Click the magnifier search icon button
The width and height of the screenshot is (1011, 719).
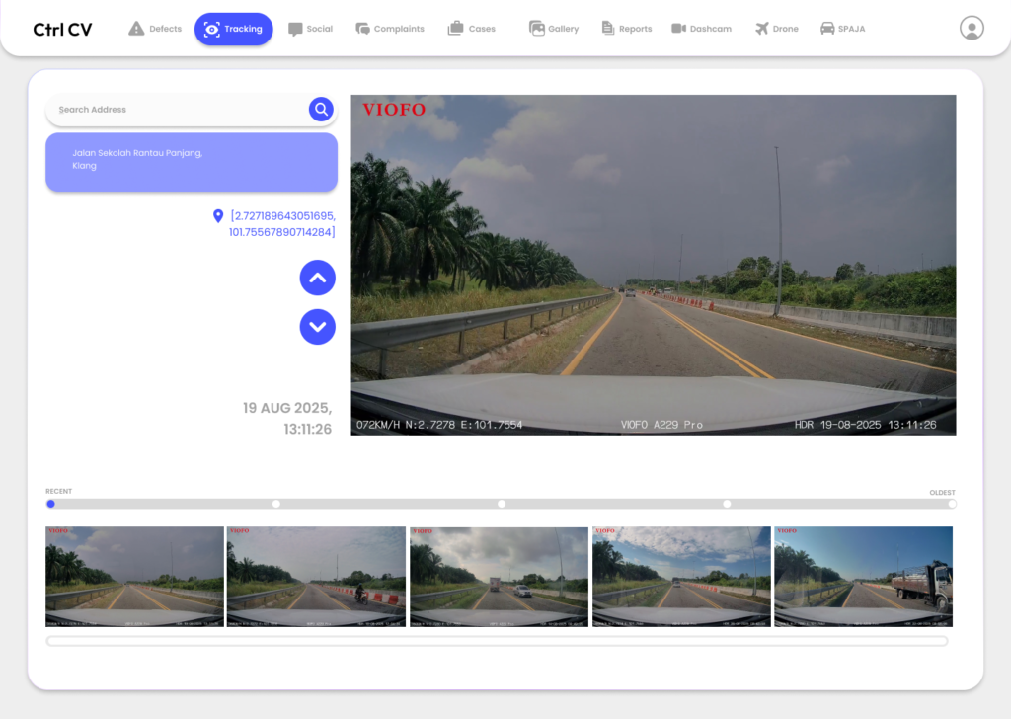point(321,110)
